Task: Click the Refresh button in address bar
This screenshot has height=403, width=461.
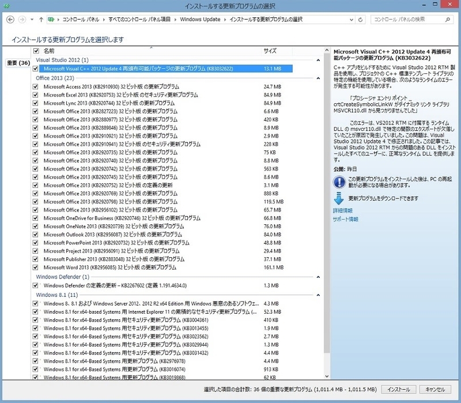Action: (361, 20)
